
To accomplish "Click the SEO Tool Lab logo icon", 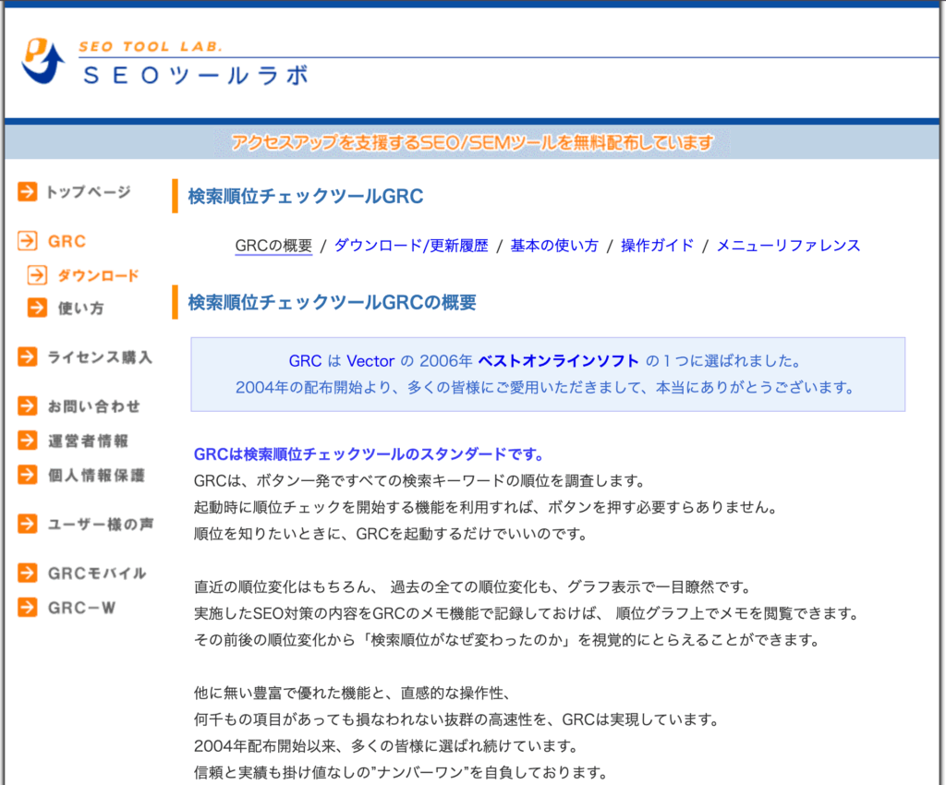I will click(42, 61).
